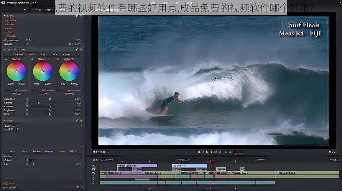Open the Shadow tab in Titles
Viewport: 342px width, 191px height.
49,151
